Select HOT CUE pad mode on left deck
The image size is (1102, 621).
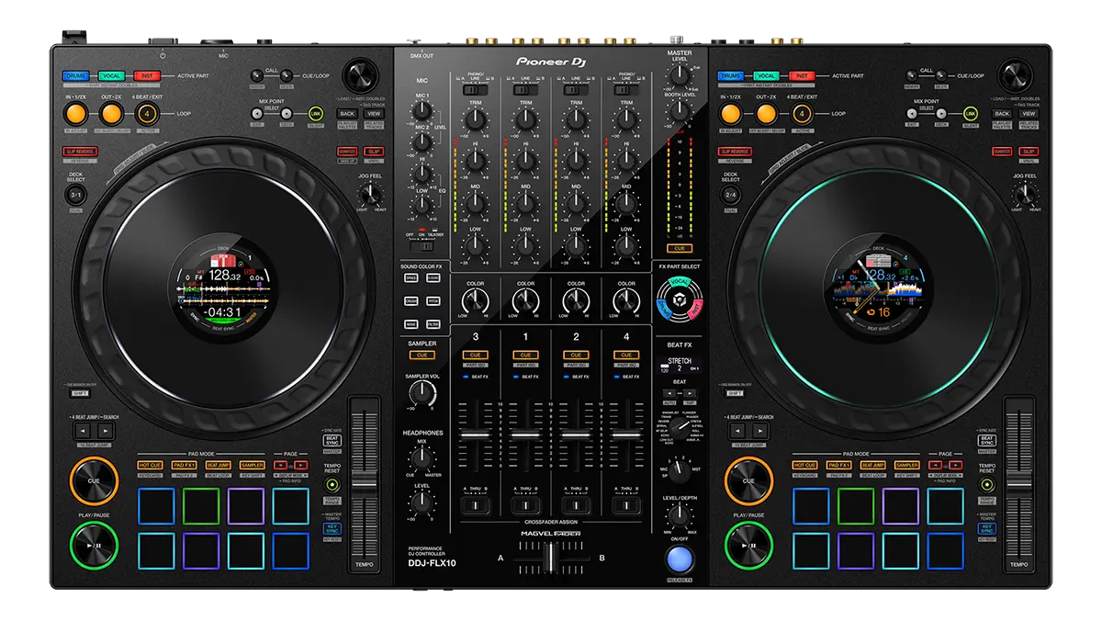click(x=151, y=466)
